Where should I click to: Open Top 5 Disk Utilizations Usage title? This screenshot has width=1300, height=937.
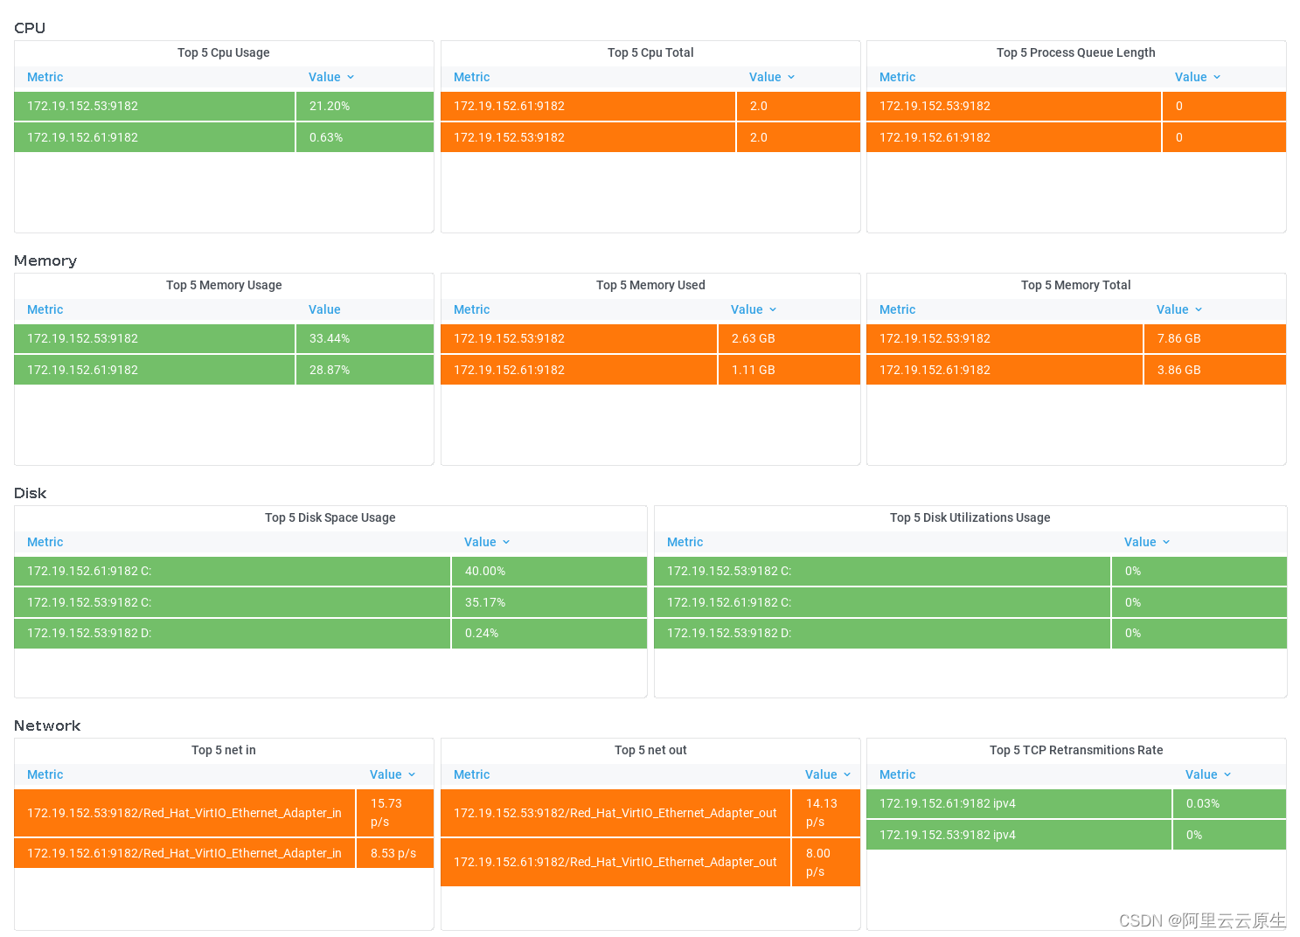970,517
